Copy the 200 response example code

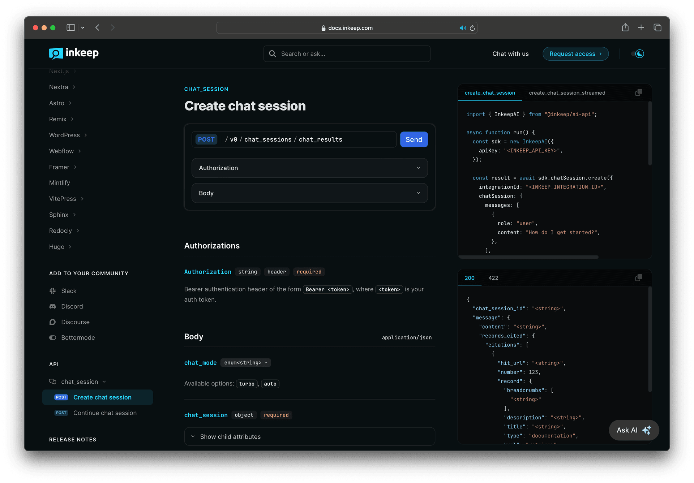point(638,277)
